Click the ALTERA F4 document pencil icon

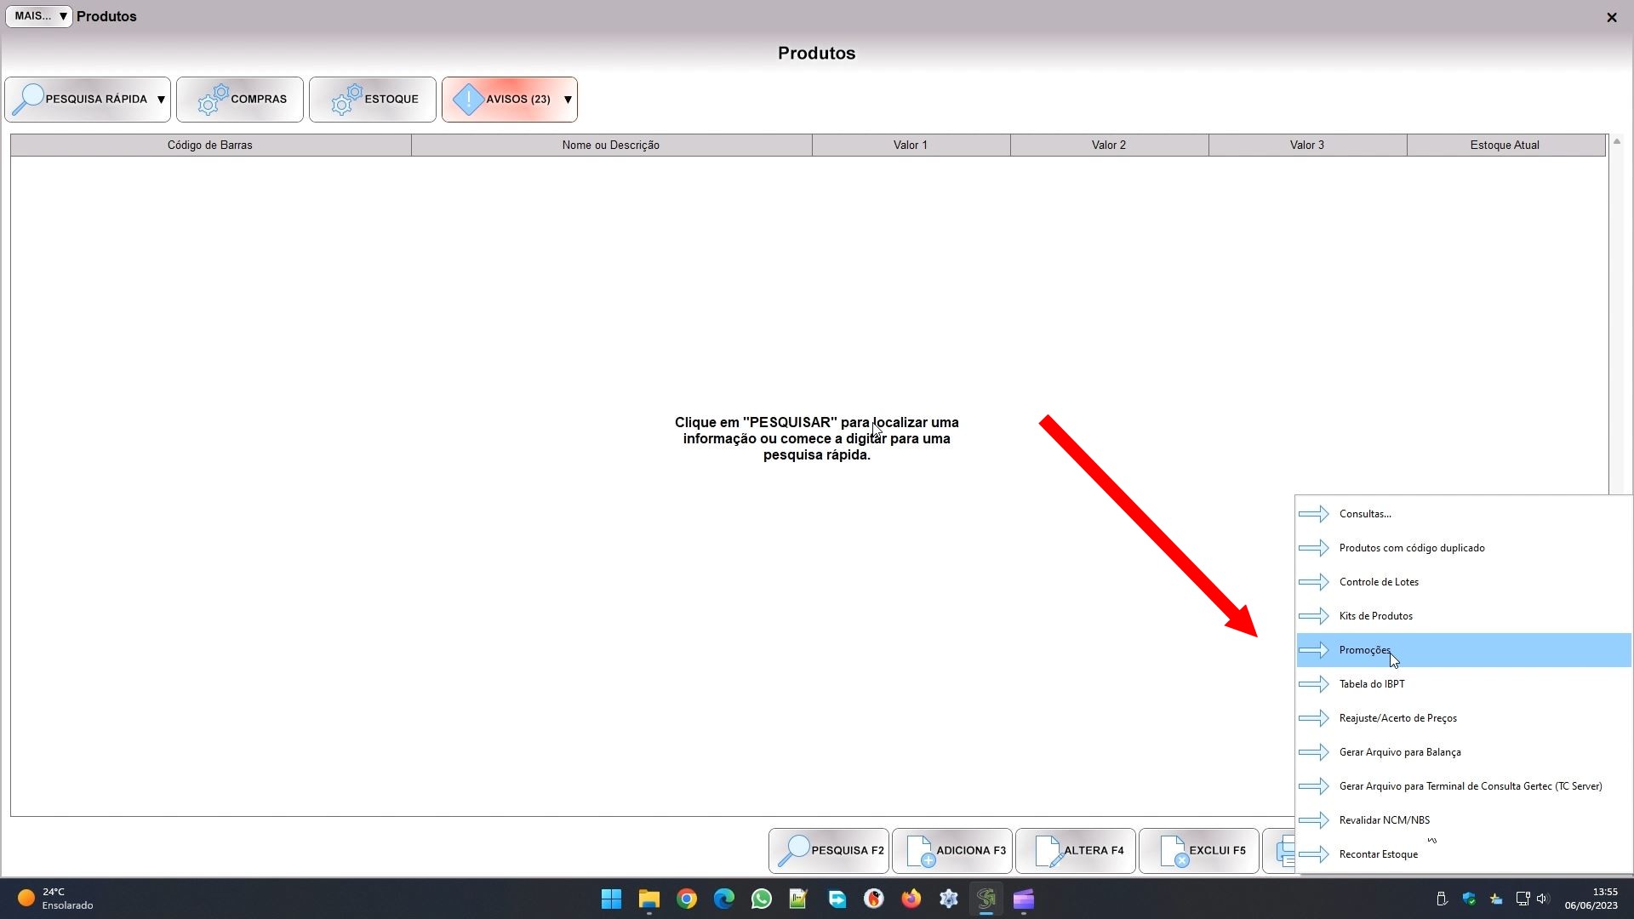[1047, 851]
